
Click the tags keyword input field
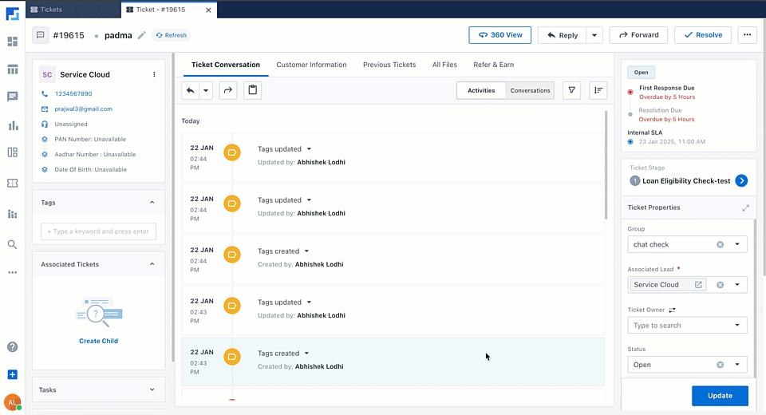[99, 231]
